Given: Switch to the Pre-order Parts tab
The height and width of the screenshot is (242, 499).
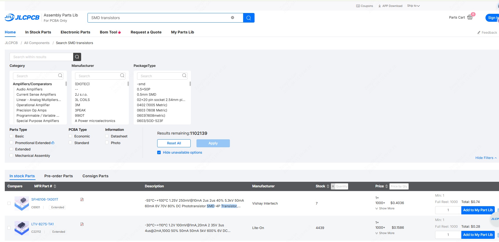Looking at the screenshot, I should point(59,176).
